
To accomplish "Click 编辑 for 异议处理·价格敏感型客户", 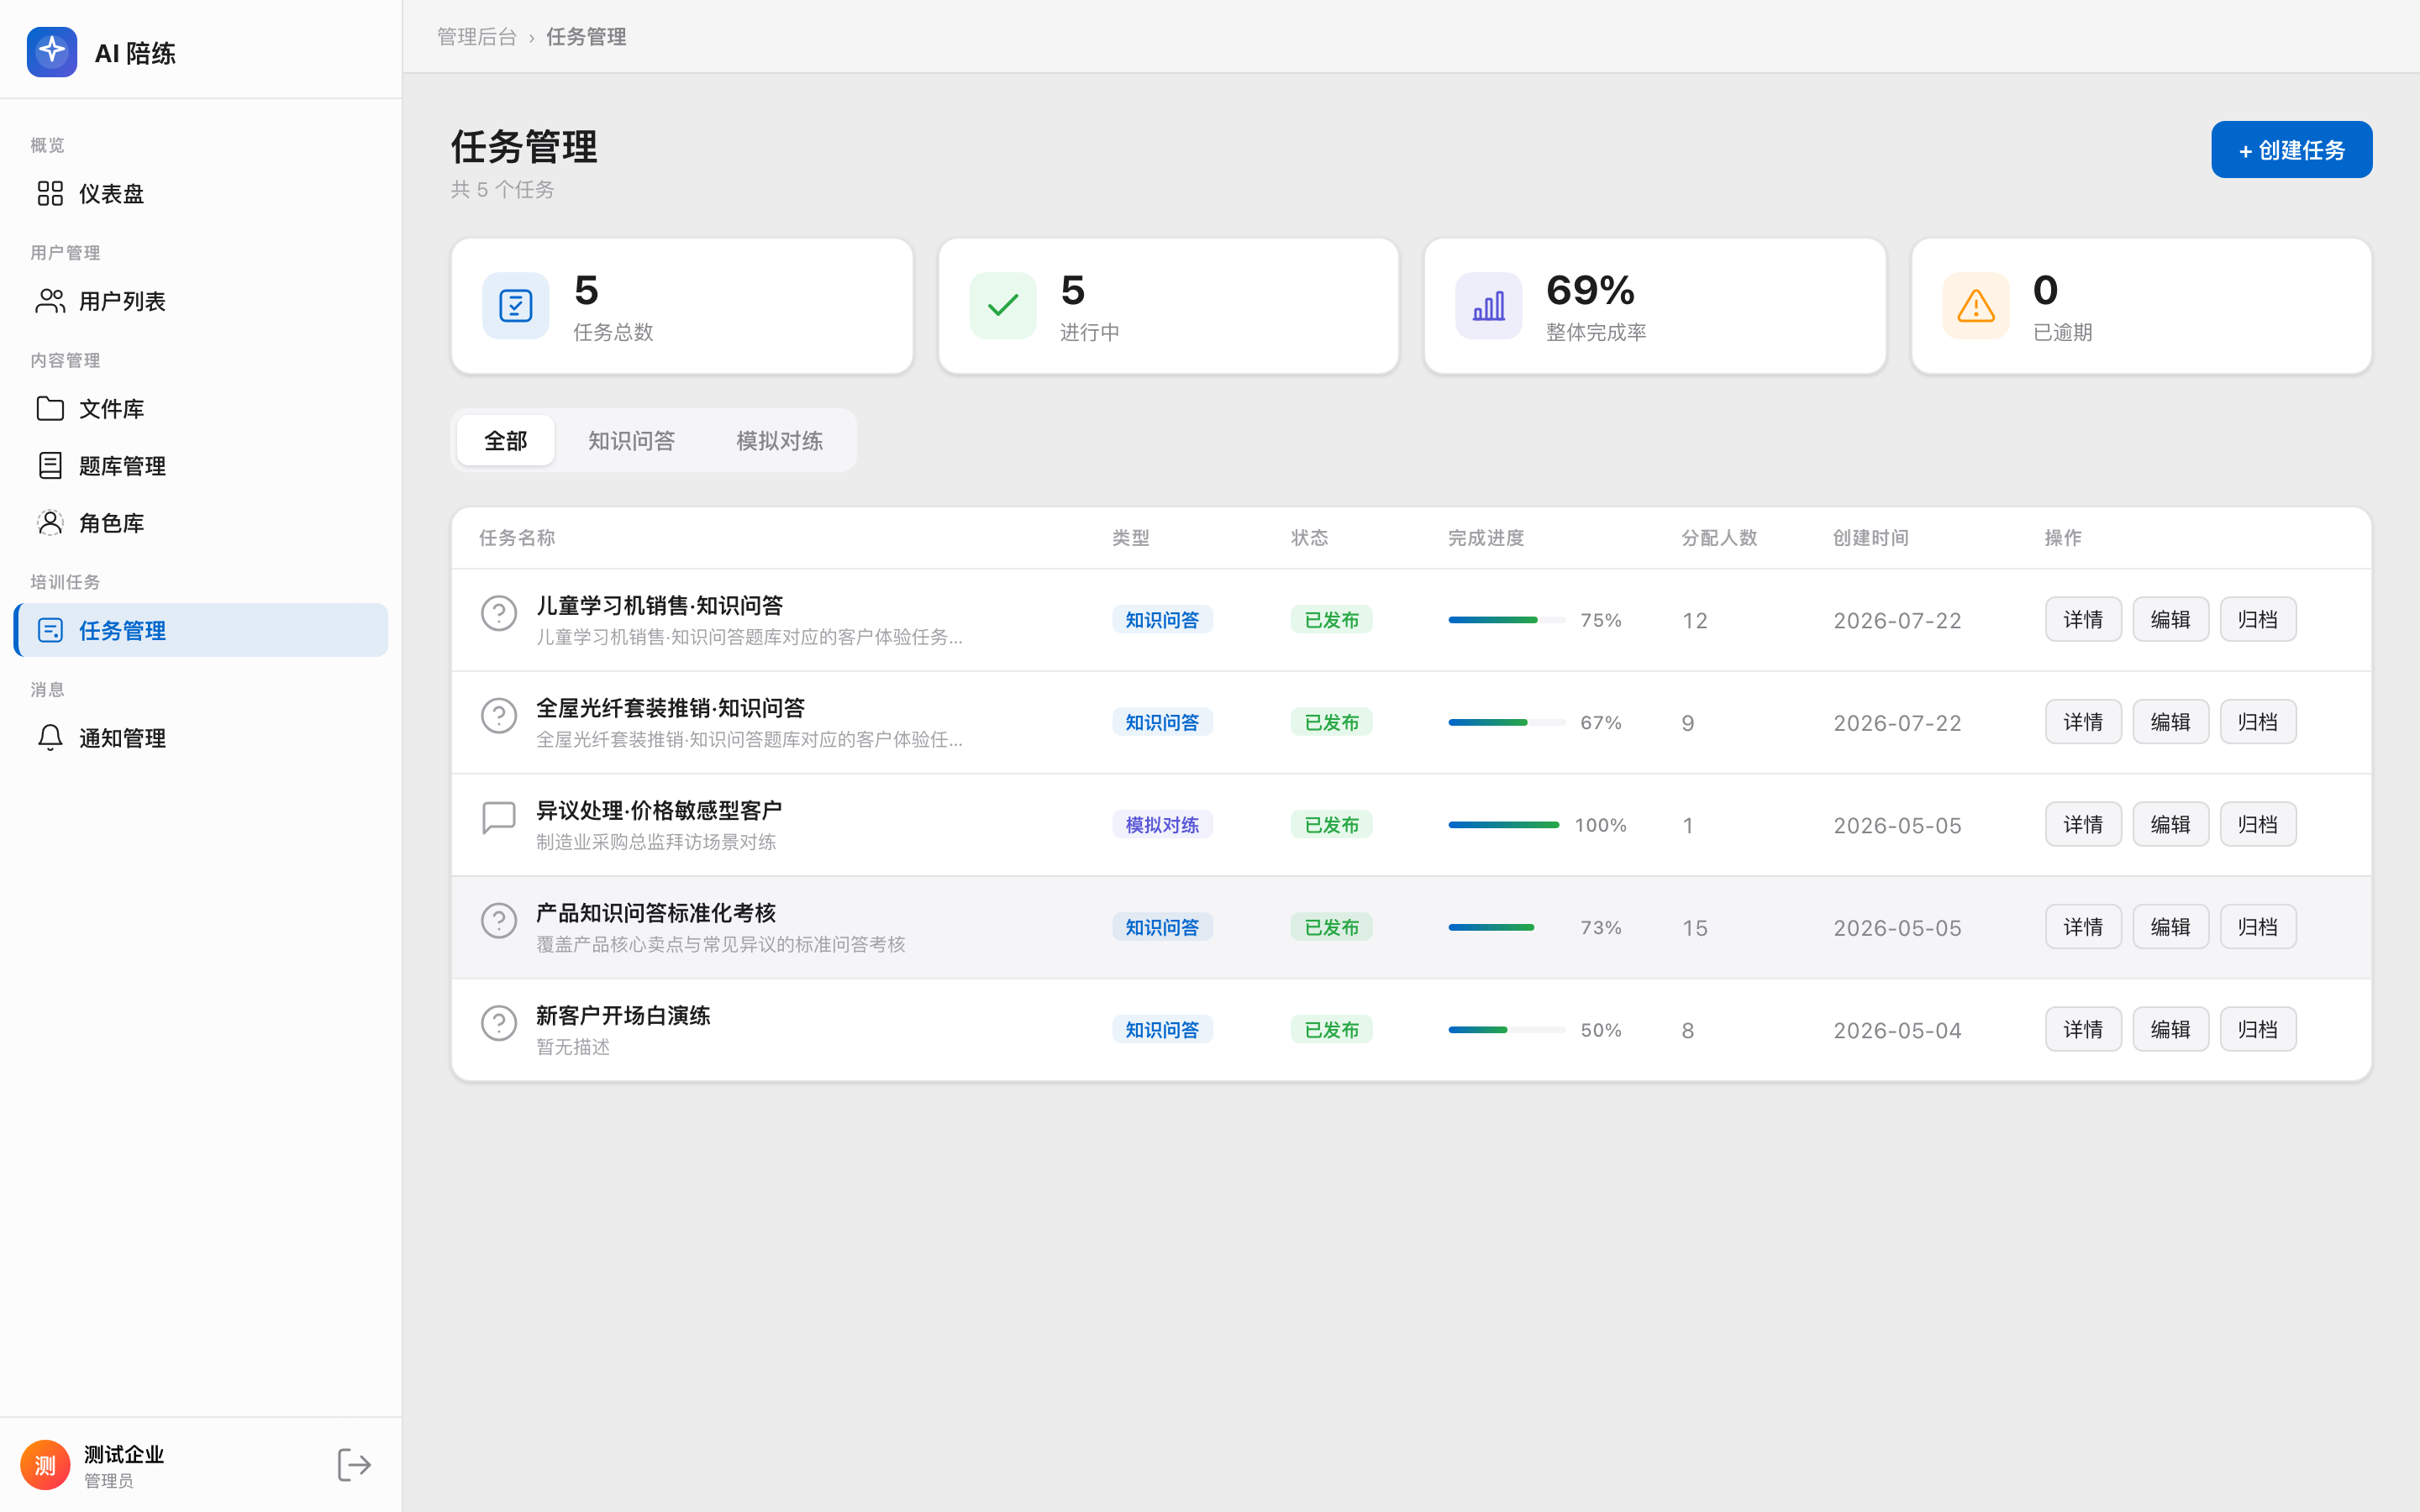I will (2170, 825).
